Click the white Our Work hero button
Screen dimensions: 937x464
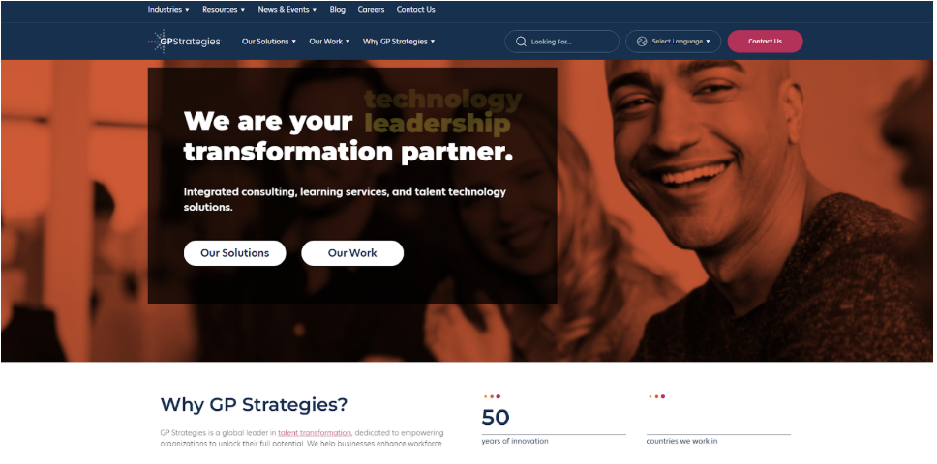pyautogui.click(x=352, y=253)
